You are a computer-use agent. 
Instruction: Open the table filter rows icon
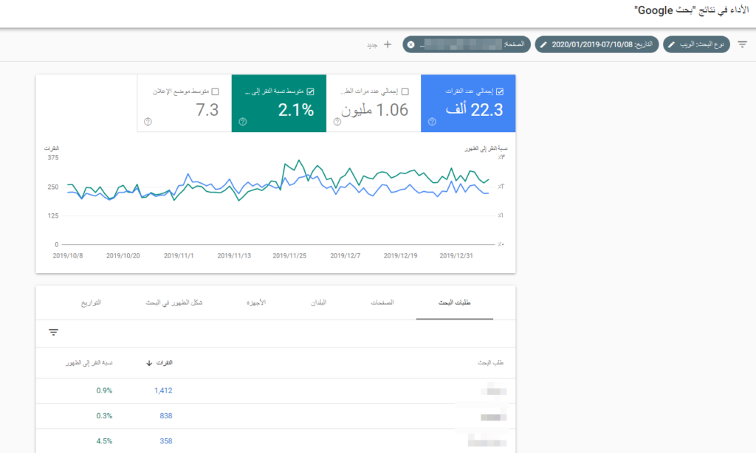[x=53, y=333]
